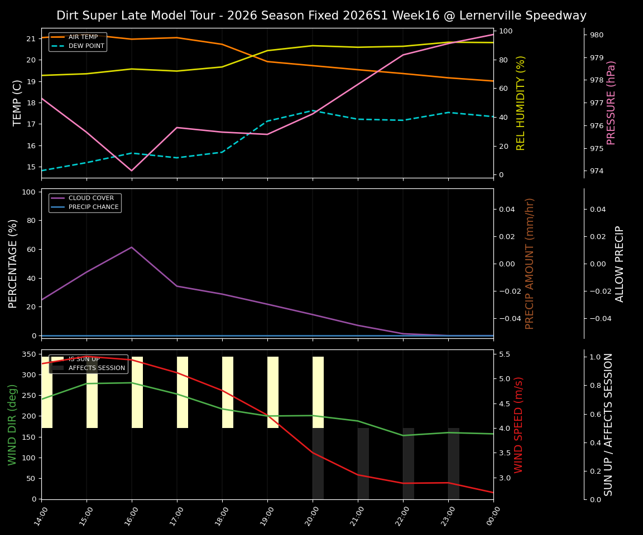
Task: Expand the temperature plot legend box
Action: point(78,42)
